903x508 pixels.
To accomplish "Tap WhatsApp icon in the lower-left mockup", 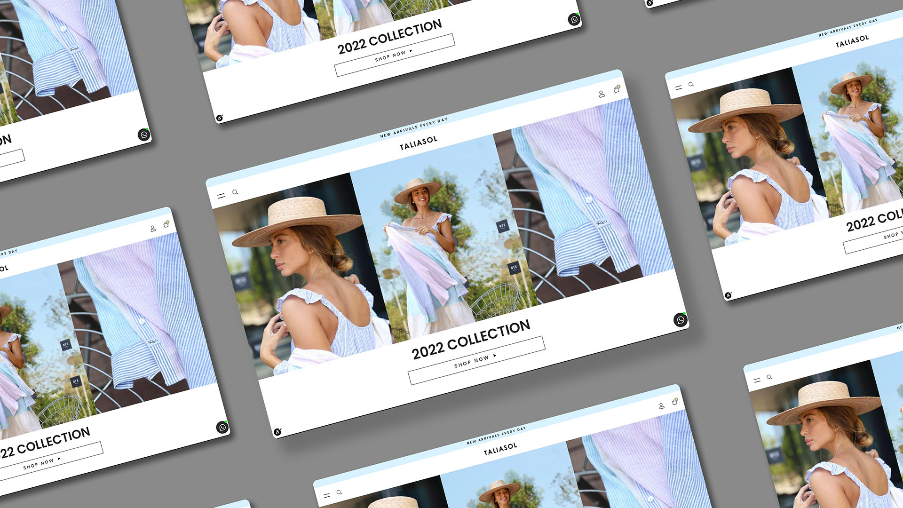I will point(222,427).
